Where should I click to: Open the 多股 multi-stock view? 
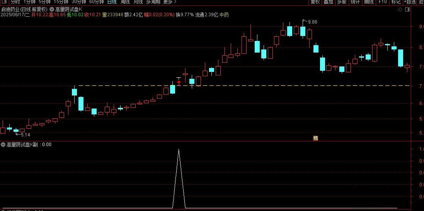(x=342, y=2)
